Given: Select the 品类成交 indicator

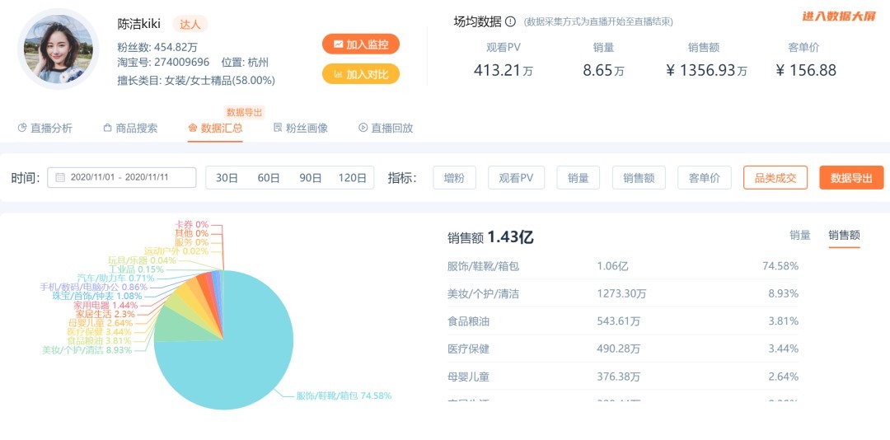Looking at the screenshot, I should click(775, 178).
